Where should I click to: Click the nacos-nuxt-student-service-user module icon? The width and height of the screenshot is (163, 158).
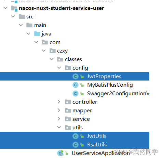14,9
